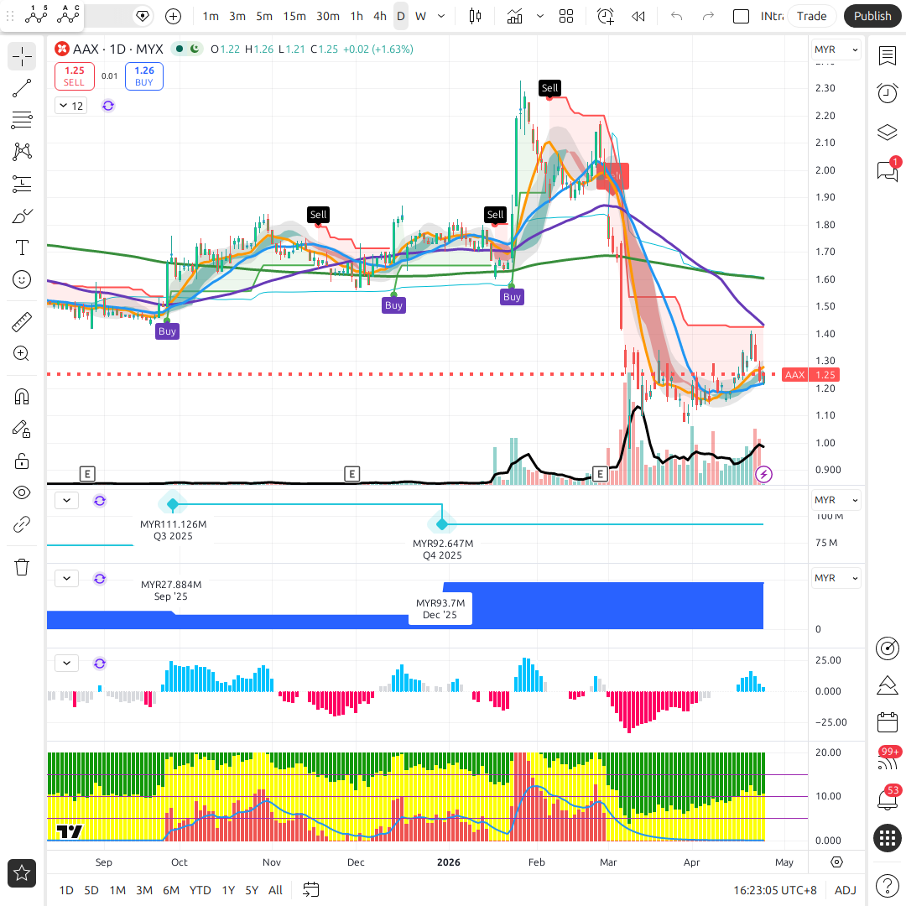Open the MYR currency dropdown at top
Viewport: 906px width, 906px height.
click(836, 50)
